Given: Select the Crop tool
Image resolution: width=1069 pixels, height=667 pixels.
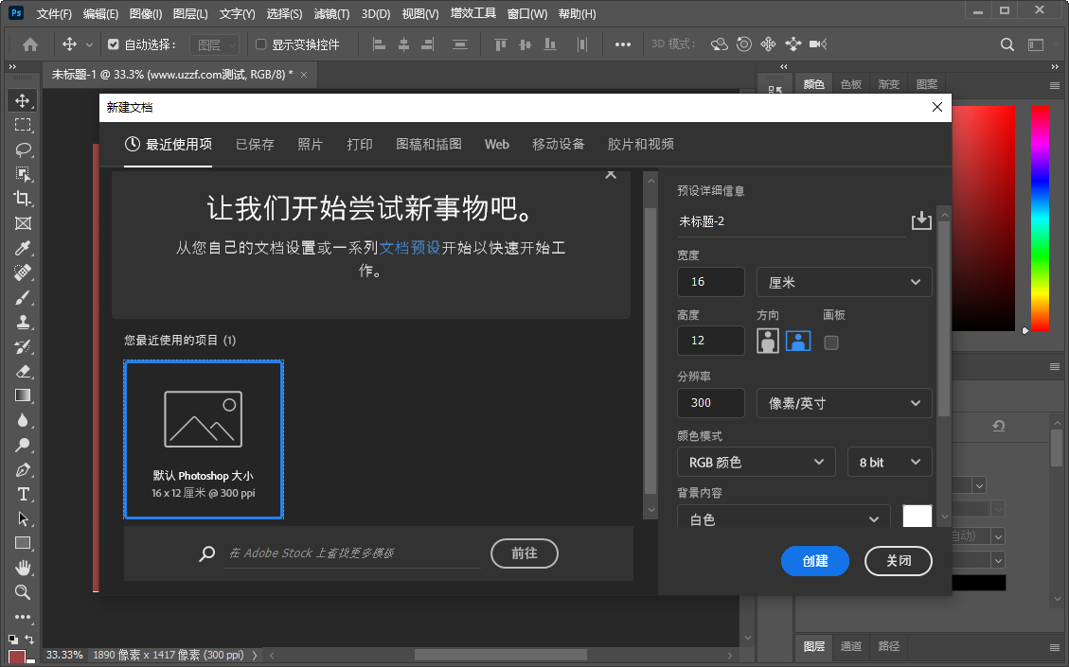Looking at the screenshot, I should coord(24,199).
